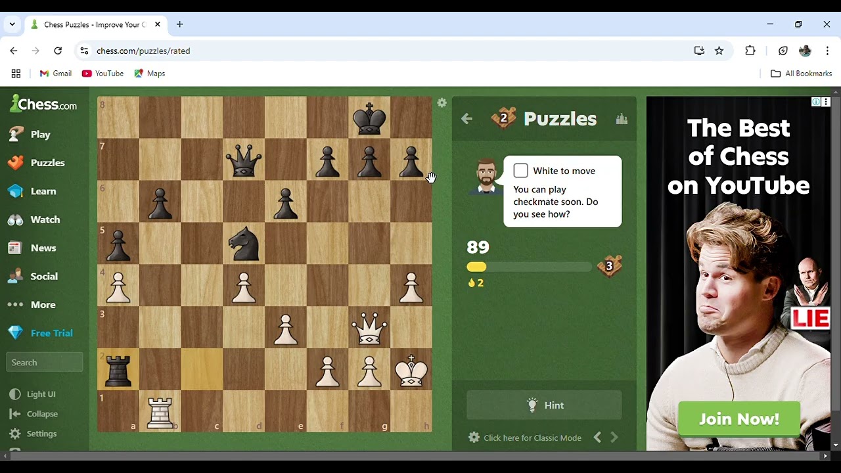Open a new browser tab

(x=179, y=24)
